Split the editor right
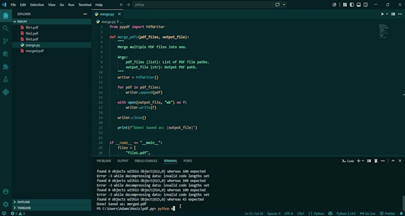Viewport: 405px width, 216px height. 393,14
